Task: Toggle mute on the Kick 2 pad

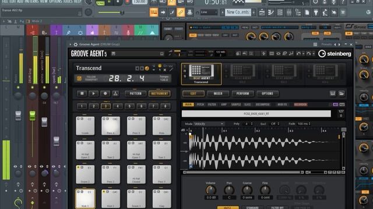Action: point(104,192)
